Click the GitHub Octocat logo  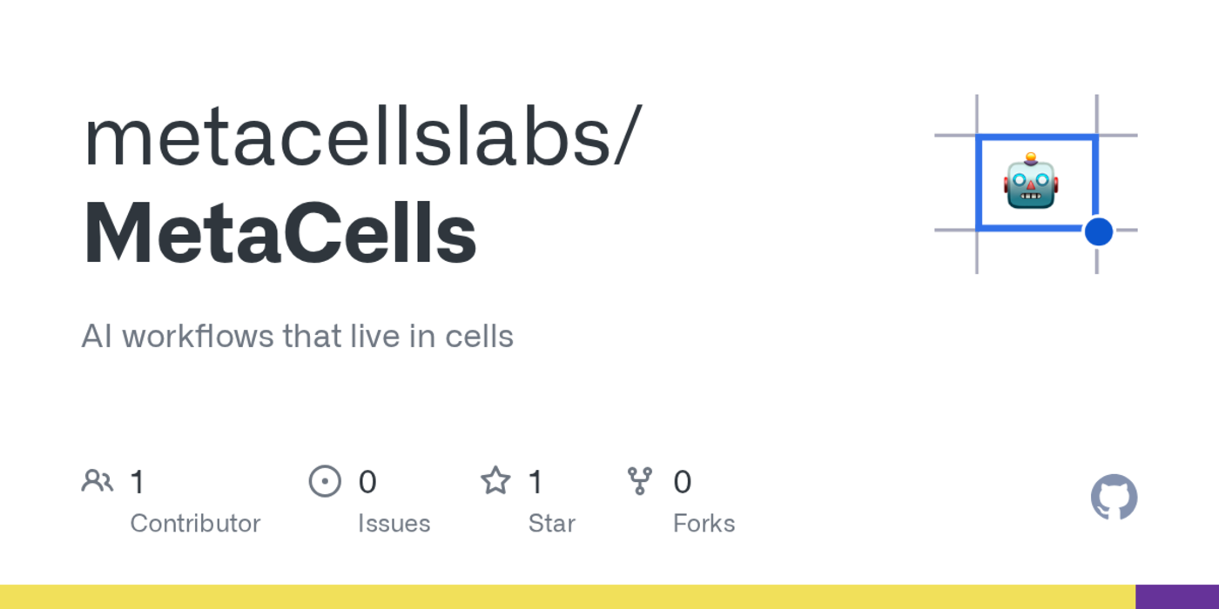coord(1114,498)
